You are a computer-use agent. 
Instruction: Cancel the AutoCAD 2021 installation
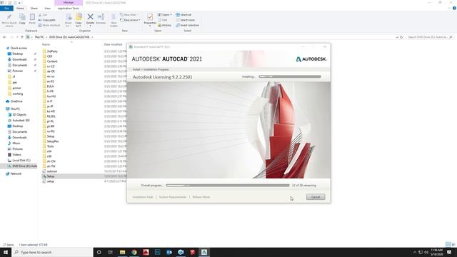316,197
